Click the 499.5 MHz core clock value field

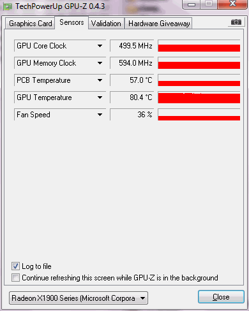(x=132, y=46)
